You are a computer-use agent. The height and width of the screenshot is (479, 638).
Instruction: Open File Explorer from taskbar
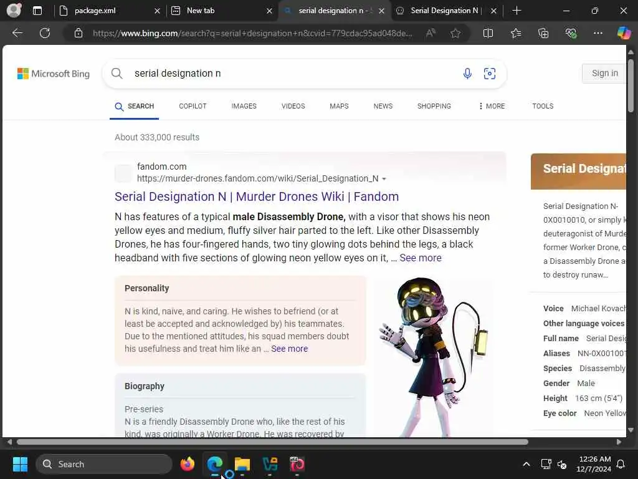tap(242, 464)
